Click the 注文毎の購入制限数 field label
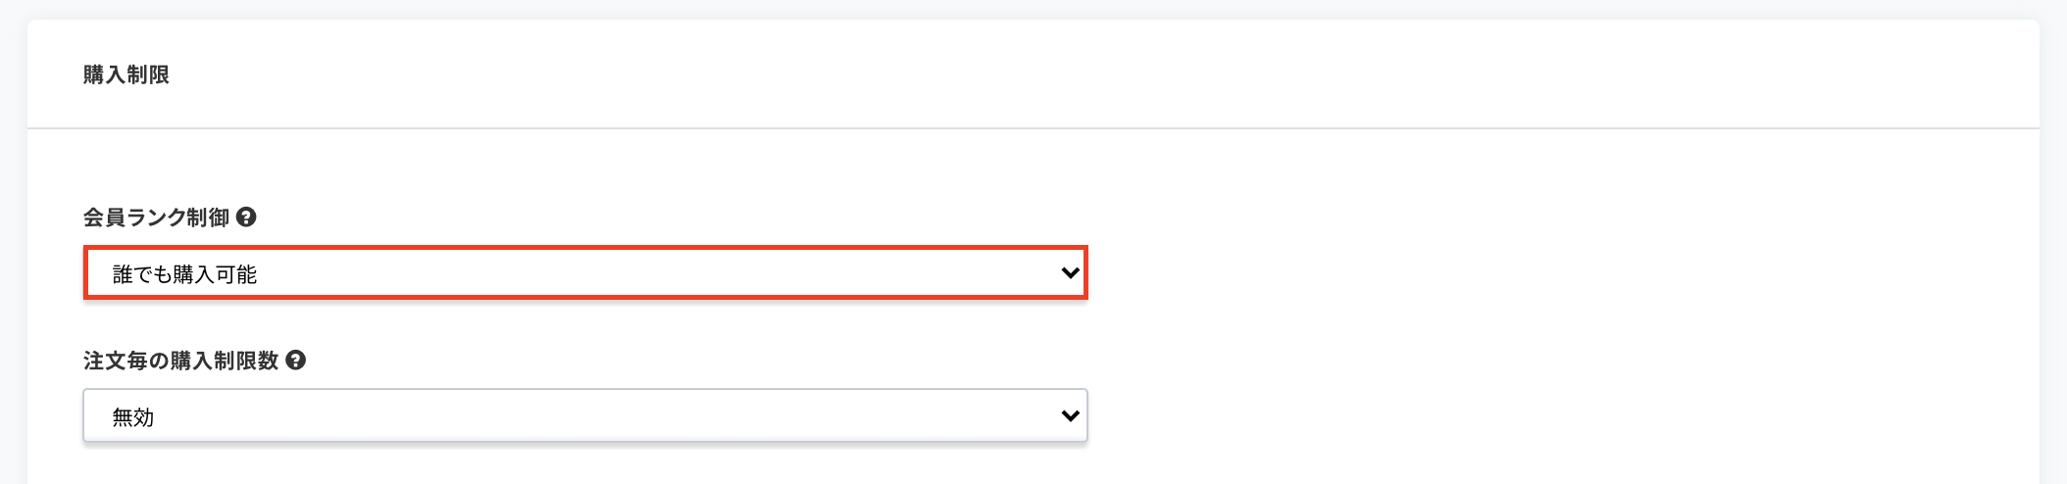This screenshot has height=484, width=2067. pos(180,361)
